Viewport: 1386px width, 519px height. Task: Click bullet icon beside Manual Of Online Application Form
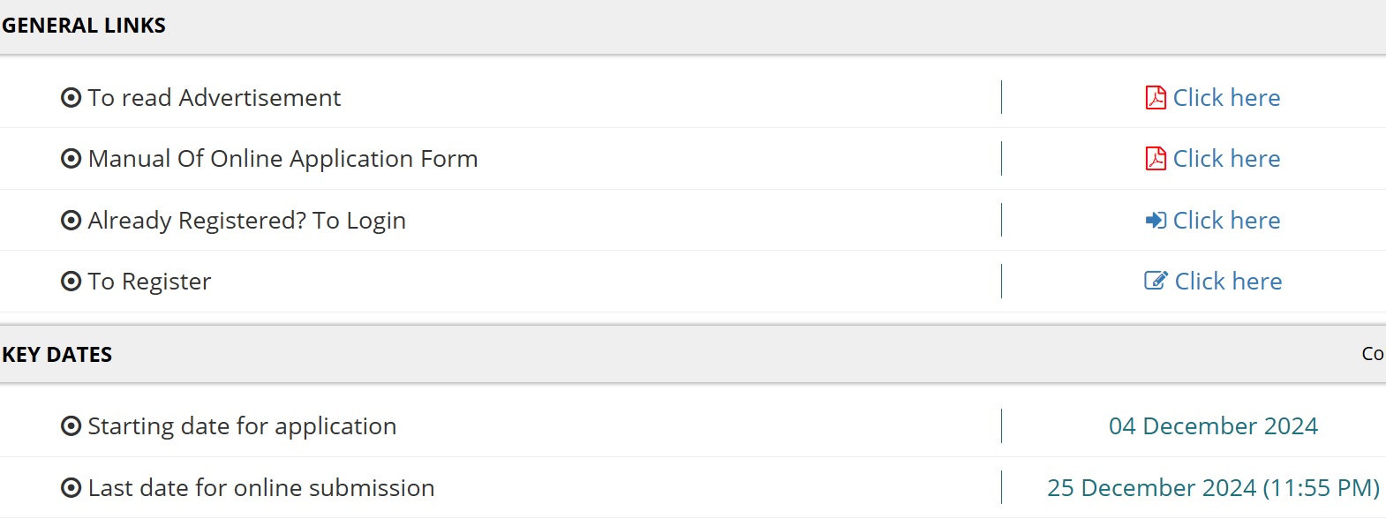point(71,159)
